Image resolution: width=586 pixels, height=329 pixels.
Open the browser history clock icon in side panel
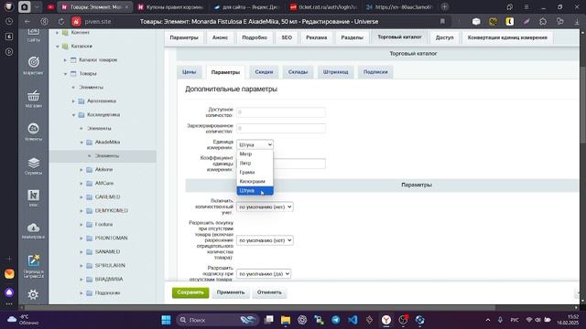point(9,22)
